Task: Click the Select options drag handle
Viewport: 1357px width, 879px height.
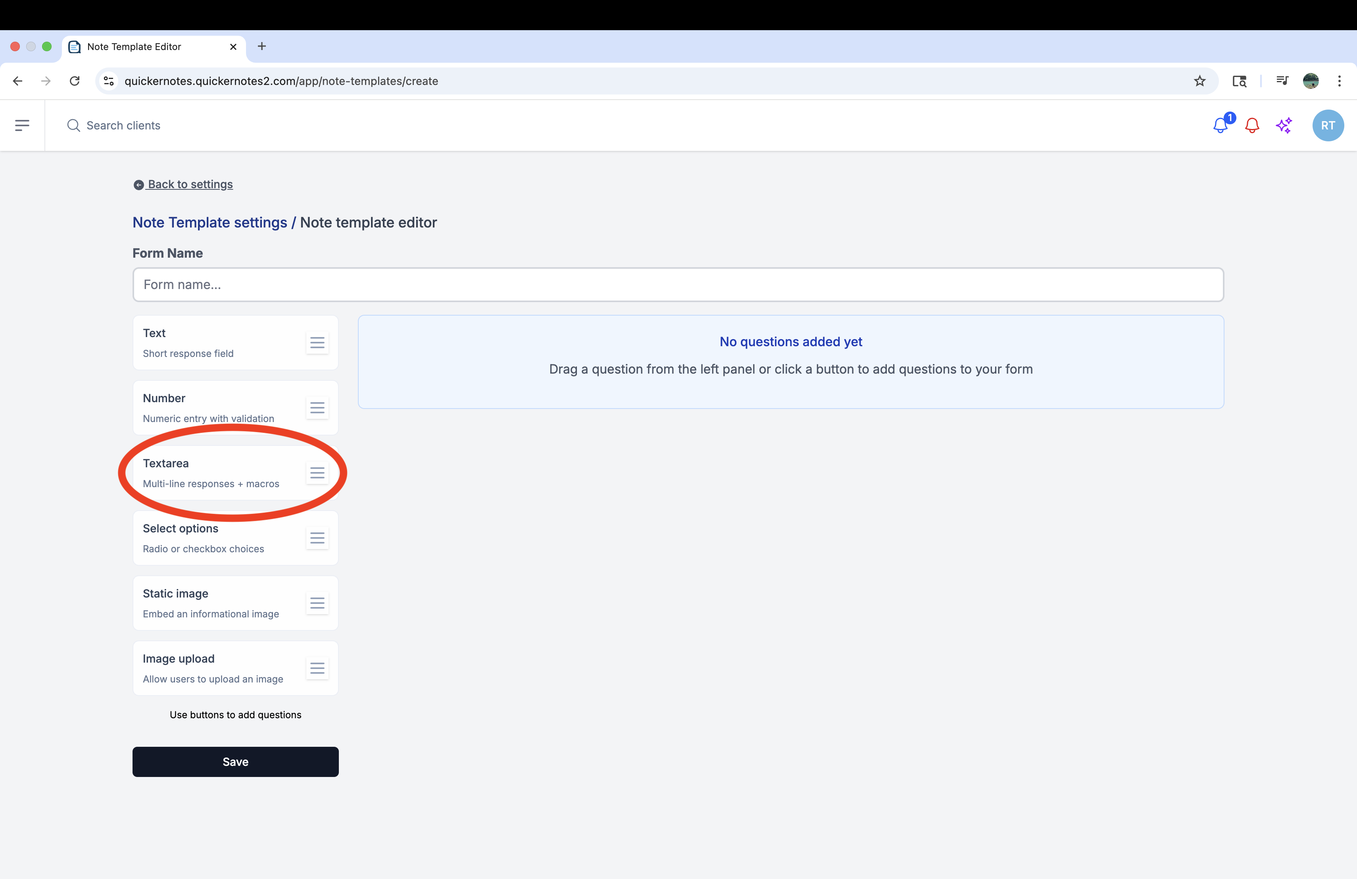Action: pos(317,538)
